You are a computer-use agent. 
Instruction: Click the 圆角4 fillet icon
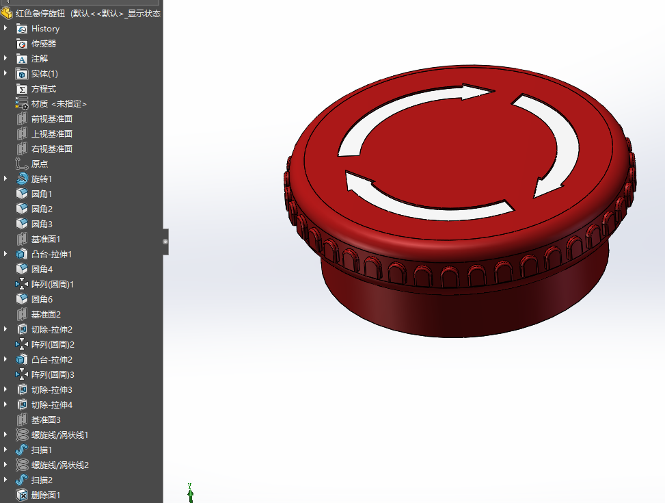(22, 269)
